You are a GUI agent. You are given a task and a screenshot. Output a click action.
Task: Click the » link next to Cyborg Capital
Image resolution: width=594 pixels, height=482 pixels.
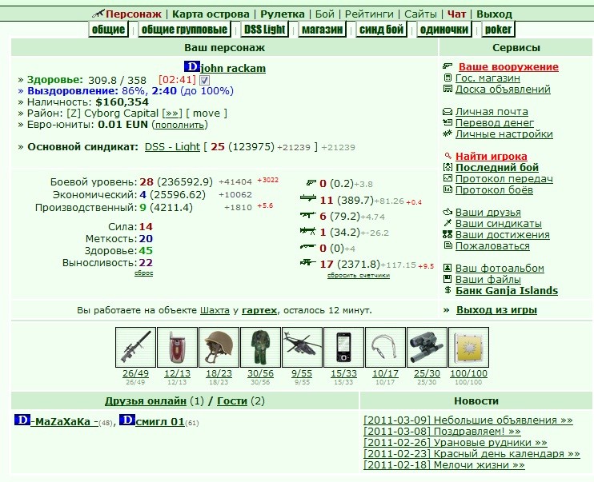[171, 114]
